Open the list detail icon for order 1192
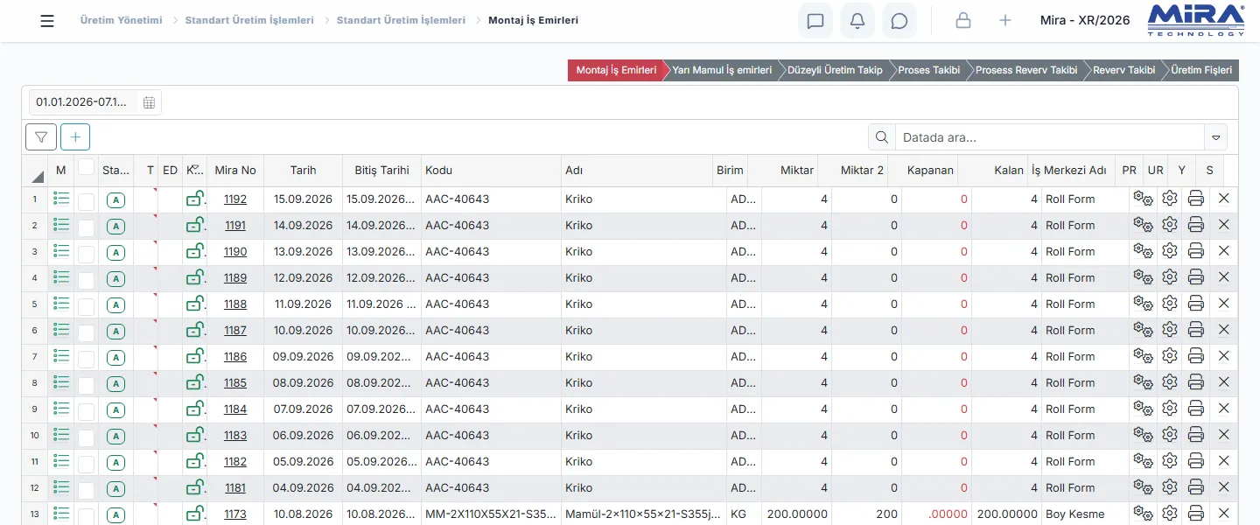Viewport: 1260px width, 525px height. 61,199
